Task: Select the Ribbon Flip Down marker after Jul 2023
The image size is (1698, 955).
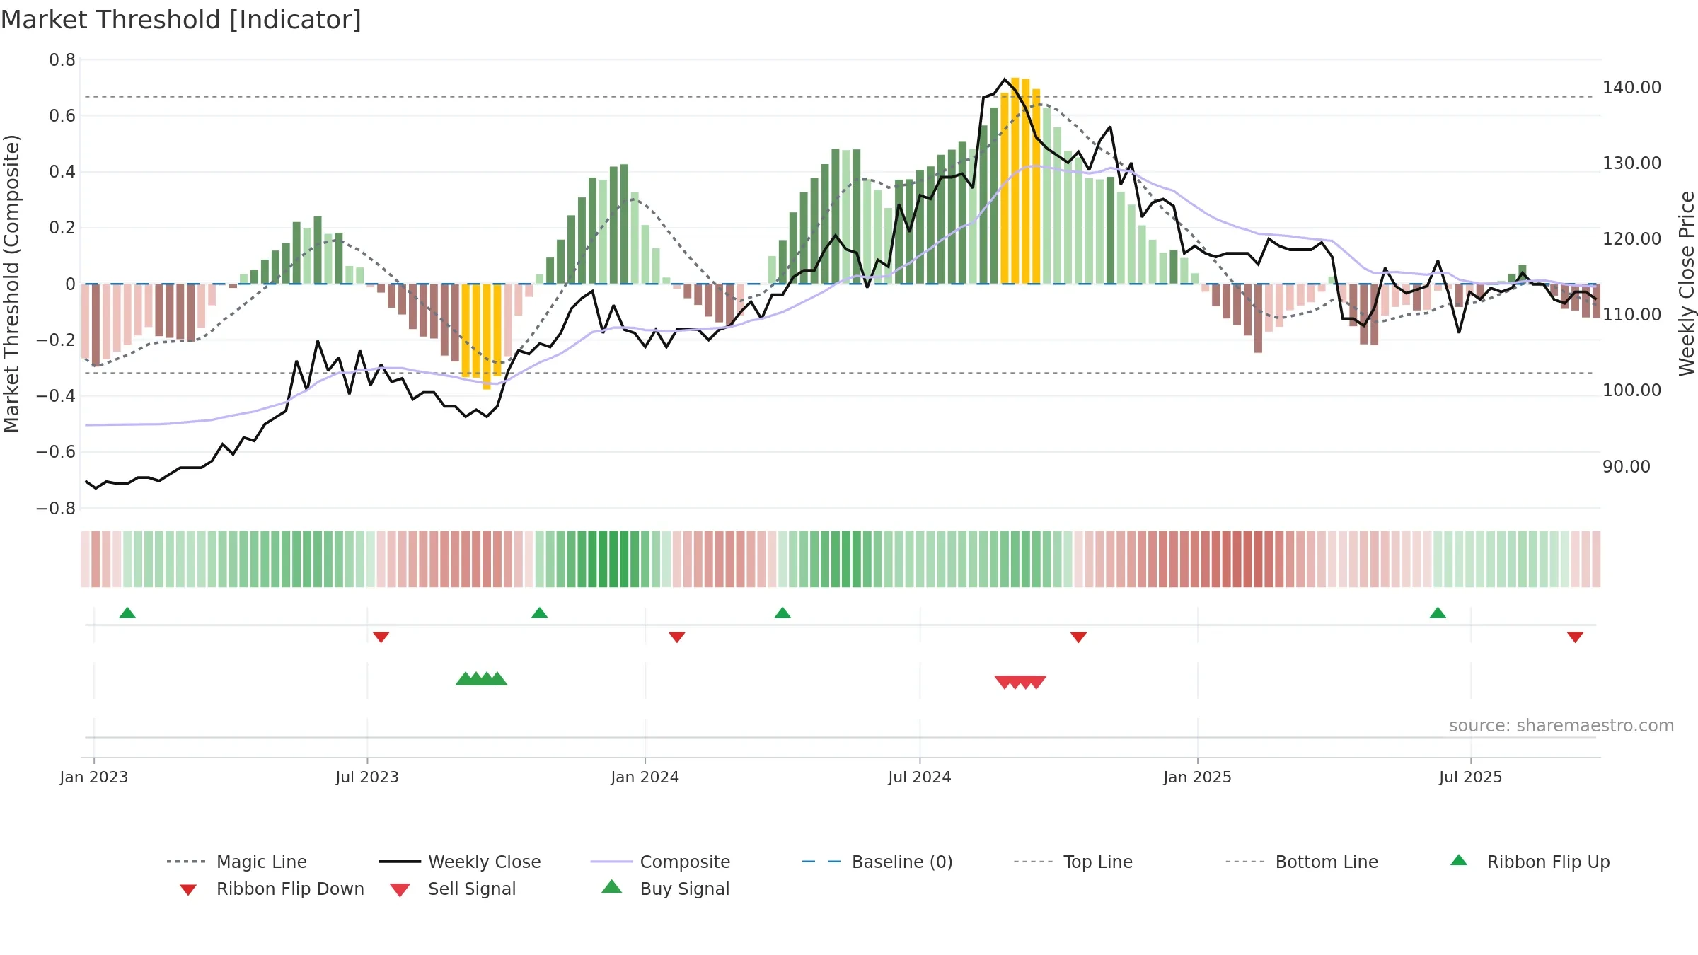Action: click(381, 637)
